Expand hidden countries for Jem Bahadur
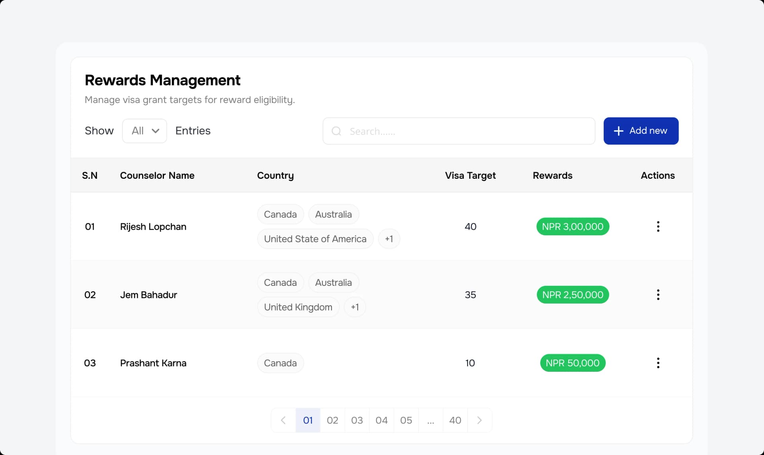The width and height of the screenshot is (764, 455). click(355, 307)
